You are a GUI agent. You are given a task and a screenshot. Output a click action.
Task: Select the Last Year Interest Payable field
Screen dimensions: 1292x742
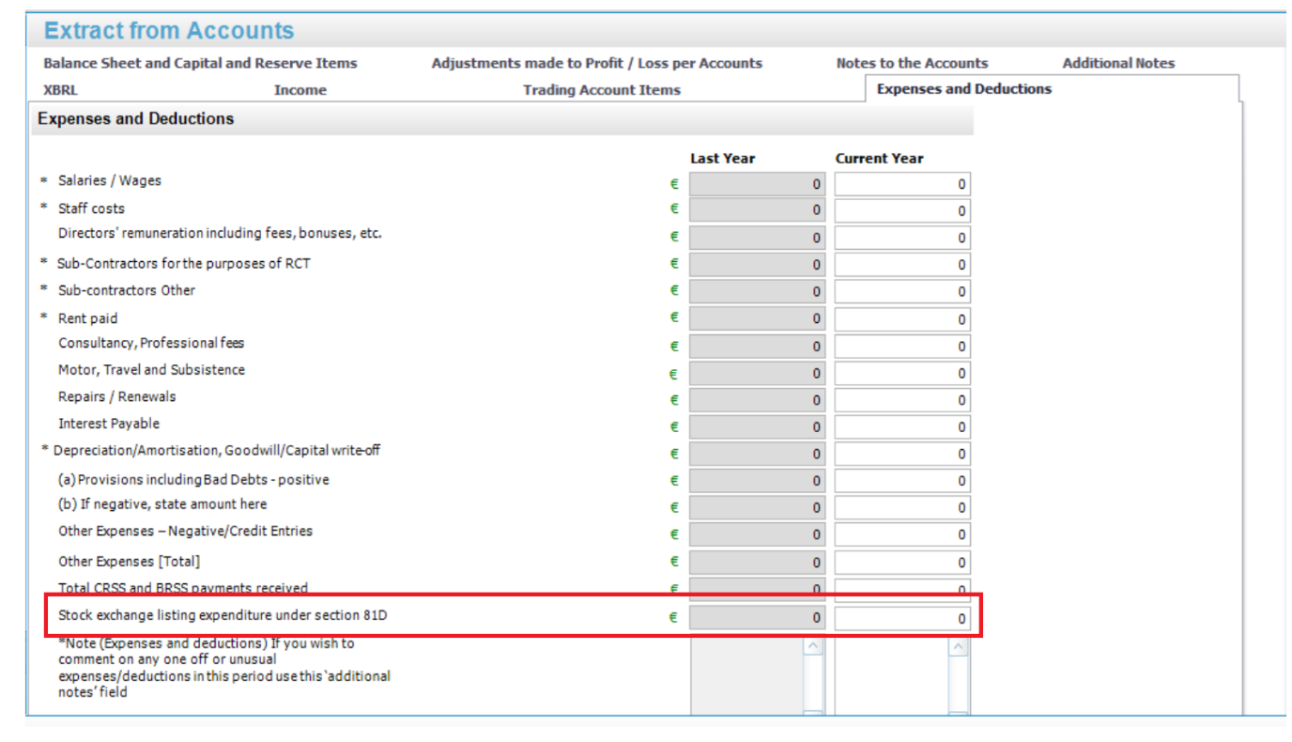click(757, 427)
